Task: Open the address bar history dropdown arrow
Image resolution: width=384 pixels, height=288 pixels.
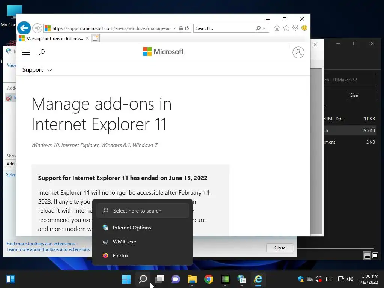Action: coord(174,28)
